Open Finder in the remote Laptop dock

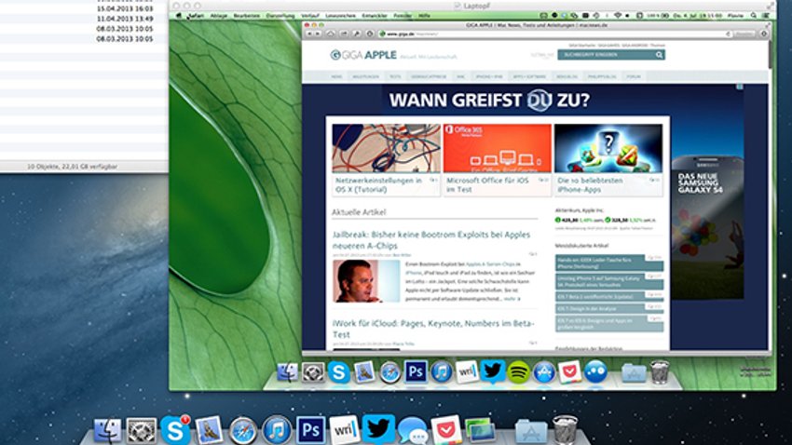tap(287, 372)
